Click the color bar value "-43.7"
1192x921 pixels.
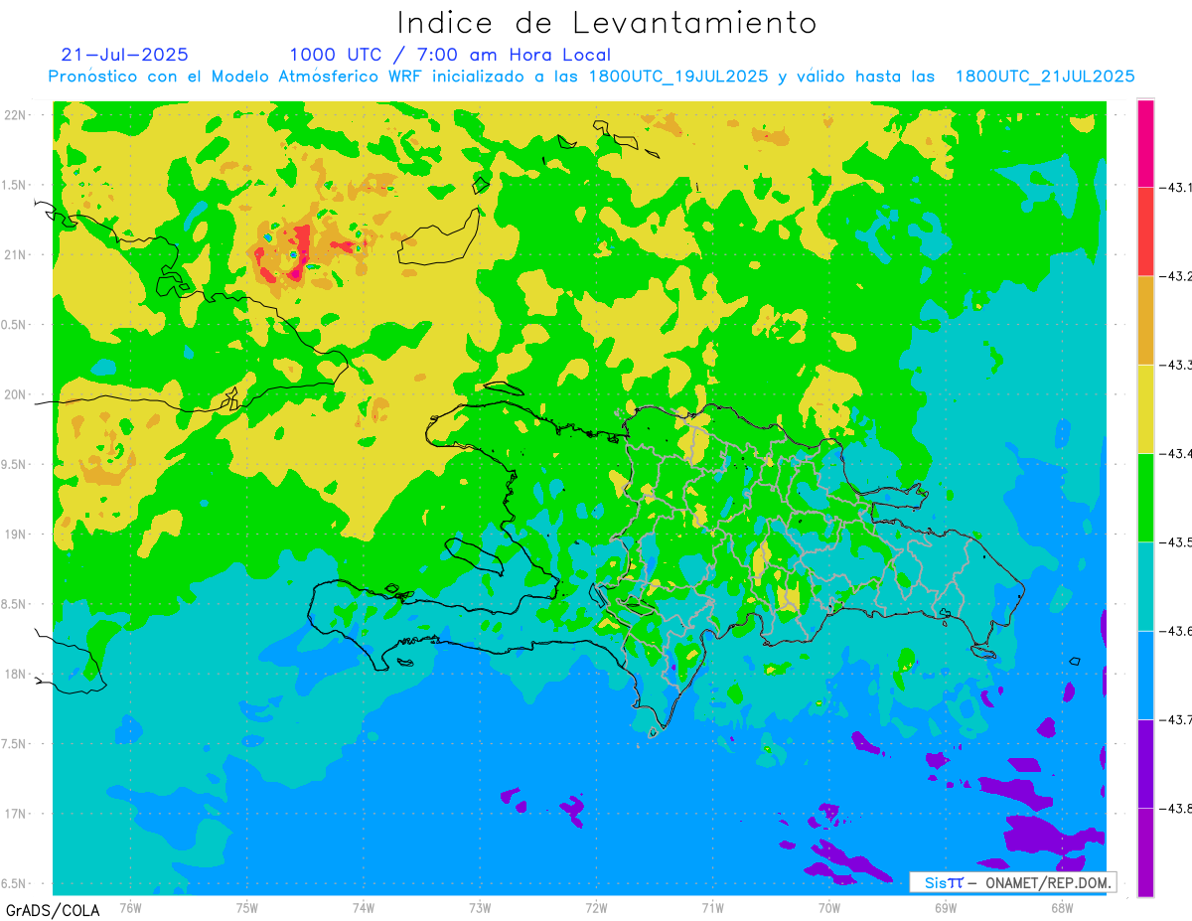[x=1176, y=720]
